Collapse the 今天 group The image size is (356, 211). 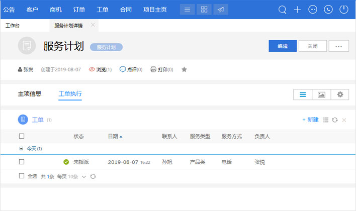[21, 149]
